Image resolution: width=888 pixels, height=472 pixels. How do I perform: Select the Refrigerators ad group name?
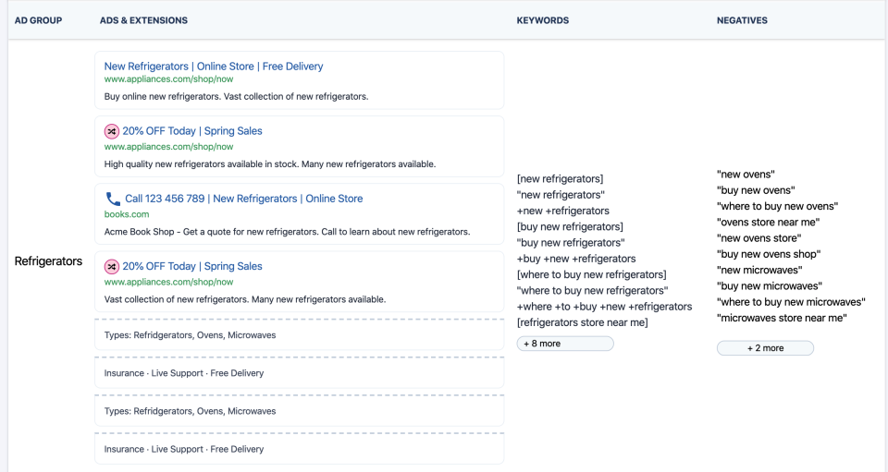point(48,261)
